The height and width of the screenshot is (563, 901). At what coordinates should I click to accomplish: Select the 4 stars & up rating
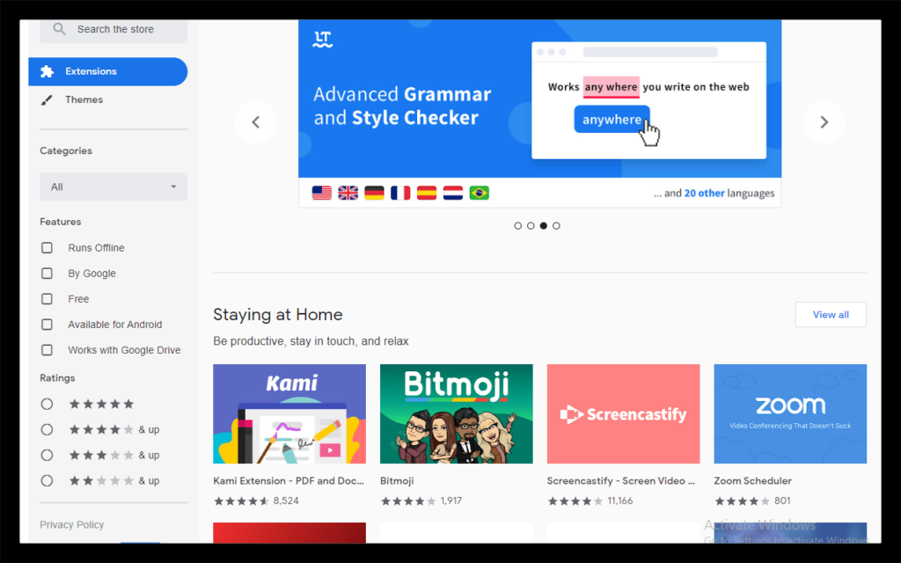(x=45, y=429)
